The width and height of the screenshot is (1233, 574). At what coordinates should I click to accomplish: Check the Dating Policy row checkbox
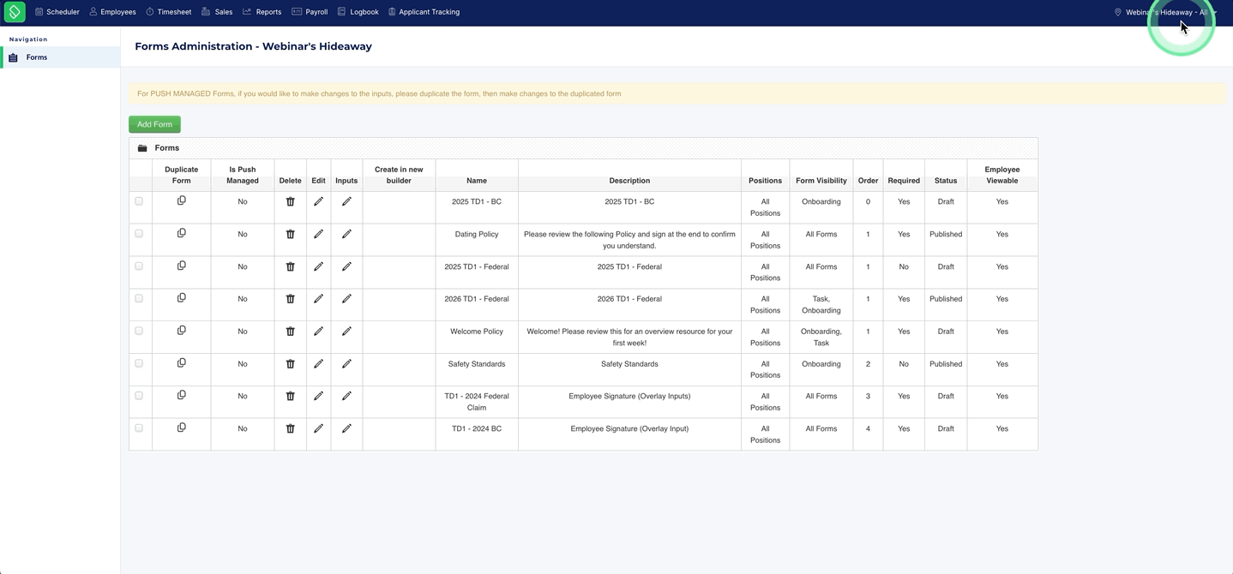(139, 234)
